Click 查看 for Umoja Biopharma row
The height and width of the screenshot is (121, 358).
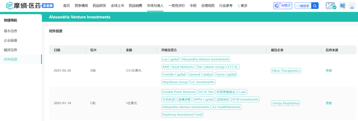tap(328, 103)
